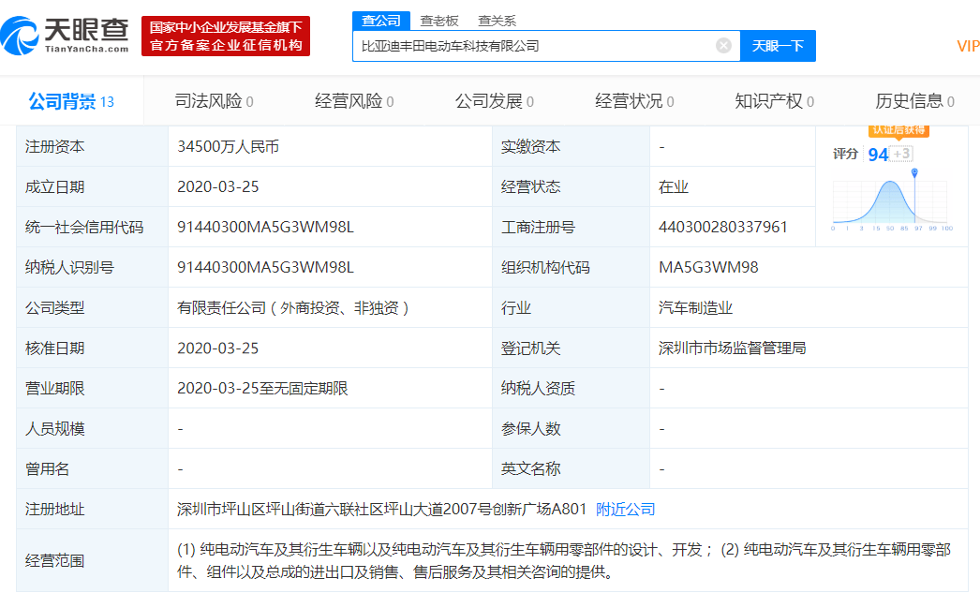Click the score distribution chart
This screenshot has height=593, width=980.
(891, 200)
